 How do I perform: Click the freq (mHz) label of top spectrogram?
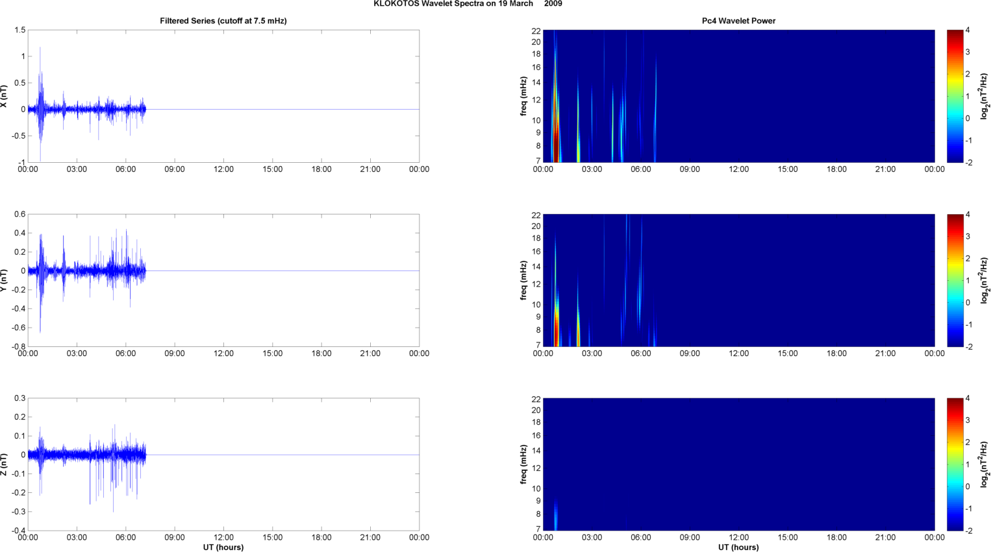pyautogui.click(x=523, y=96)
